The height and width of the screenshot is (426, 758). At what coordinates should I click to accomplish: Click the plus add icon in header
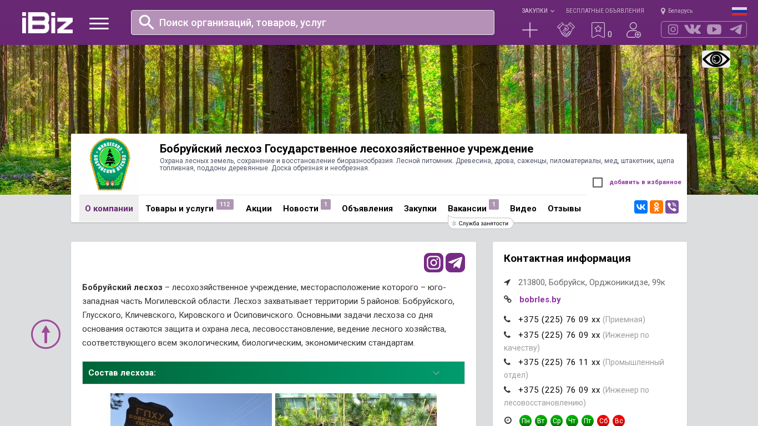[530, 30]
